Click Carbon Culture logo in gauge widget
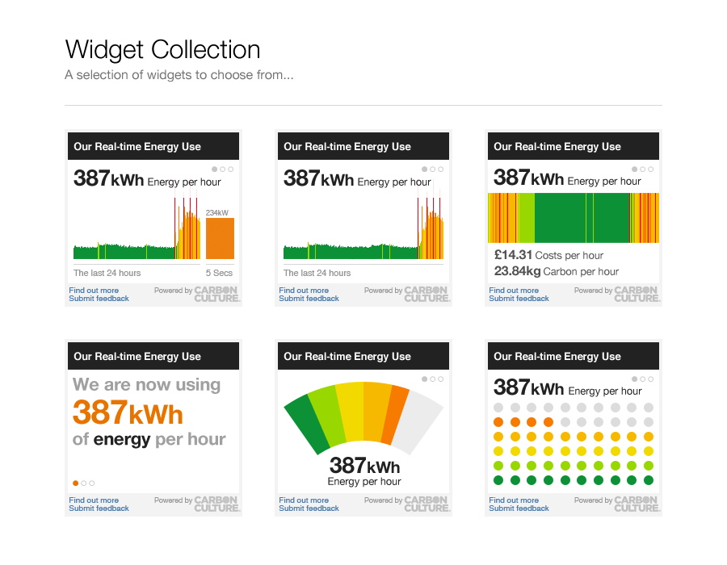The height and width of the screenshot is (565, 727). 427,504
